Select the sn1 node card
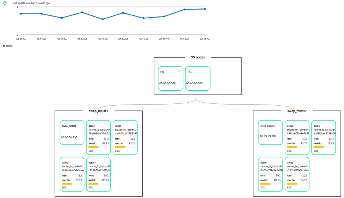Viewport: 344px width, 198px height. 170,79
